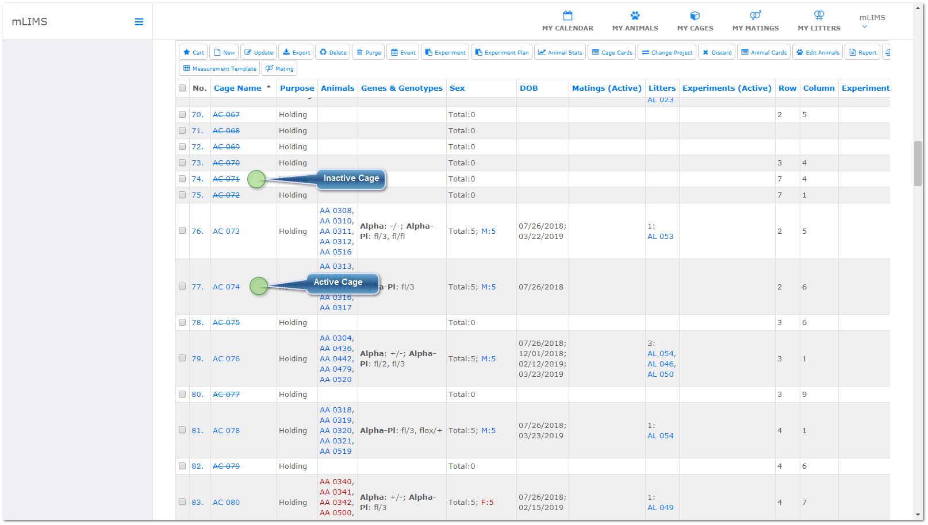Click the New cage button
The height and width of the screenshot is (525, 928).
[224, 52]
